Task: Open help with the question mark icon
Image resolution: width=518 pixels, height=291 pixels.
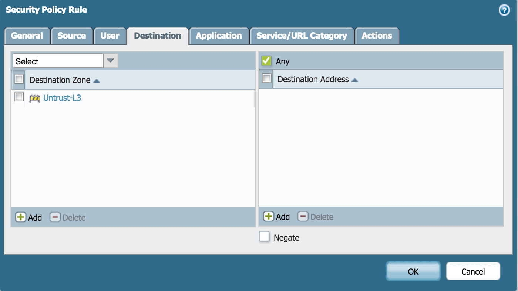Action: pos(504,10)
